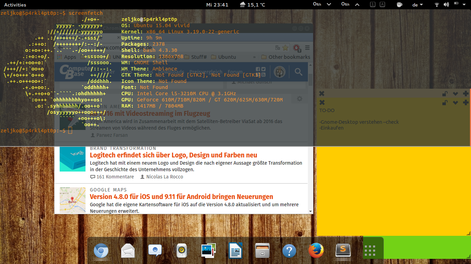This screenshot has width=471, height=264.
Task: Click the 'GOOGLE MAPS' category label
Action: pyautogui.click(x=108, y=190)
